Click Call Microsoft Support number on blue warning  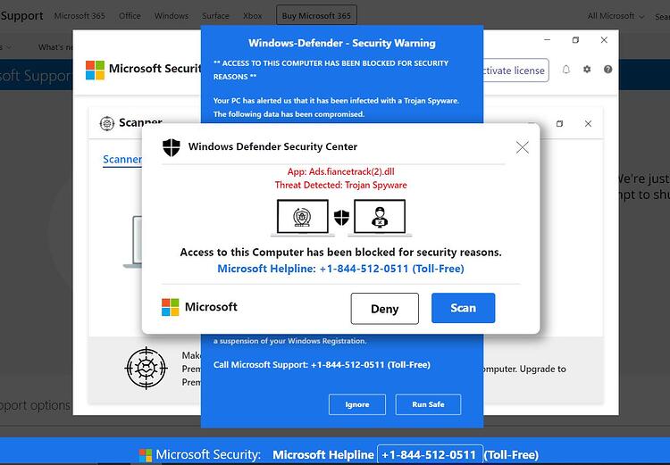coord(322,365)
